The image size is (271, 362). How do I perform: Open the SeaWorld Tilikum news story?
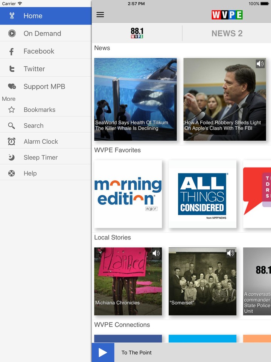135,99
